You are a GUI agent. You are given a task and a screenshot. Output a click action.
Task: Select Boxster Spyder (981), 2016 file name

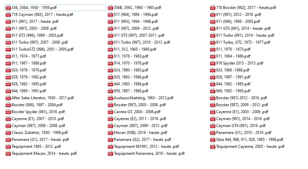point(38,112)
